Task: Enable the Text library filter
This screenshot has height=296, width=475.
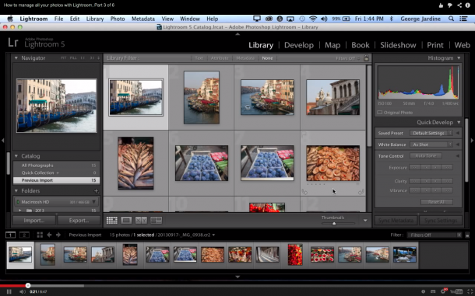Action: pyautogui.click(x=199, y=58)
